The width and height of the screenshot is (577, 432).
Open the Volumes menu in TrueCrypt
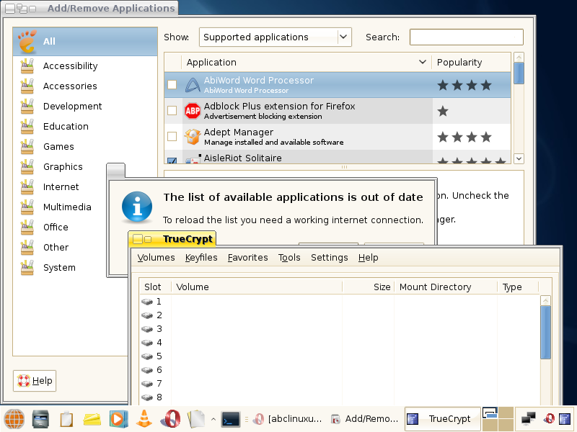[156, 258]
